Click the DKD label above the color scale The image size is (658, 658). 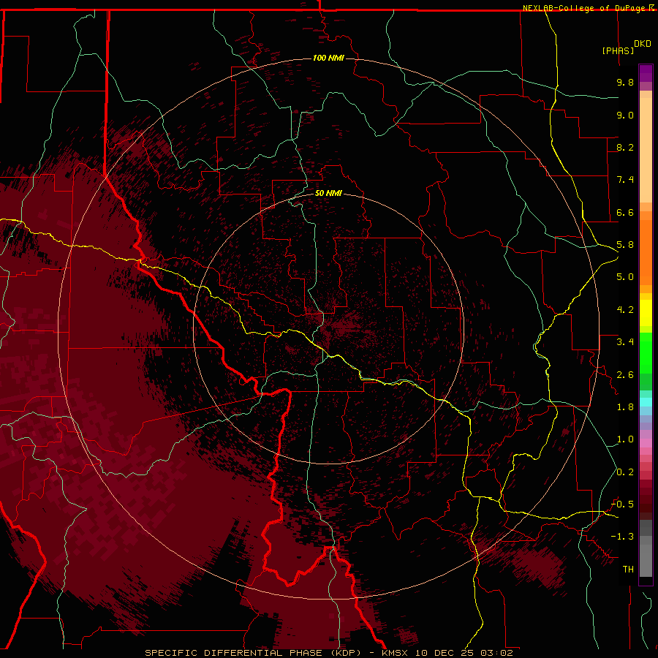643,44
